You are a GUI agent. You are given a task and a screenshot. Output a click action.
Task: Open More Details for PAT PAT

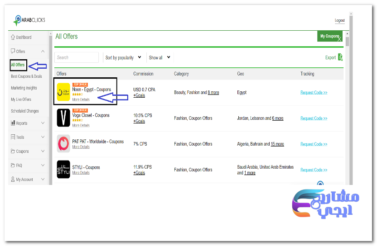pyautogui.click(x=81, y=147)
